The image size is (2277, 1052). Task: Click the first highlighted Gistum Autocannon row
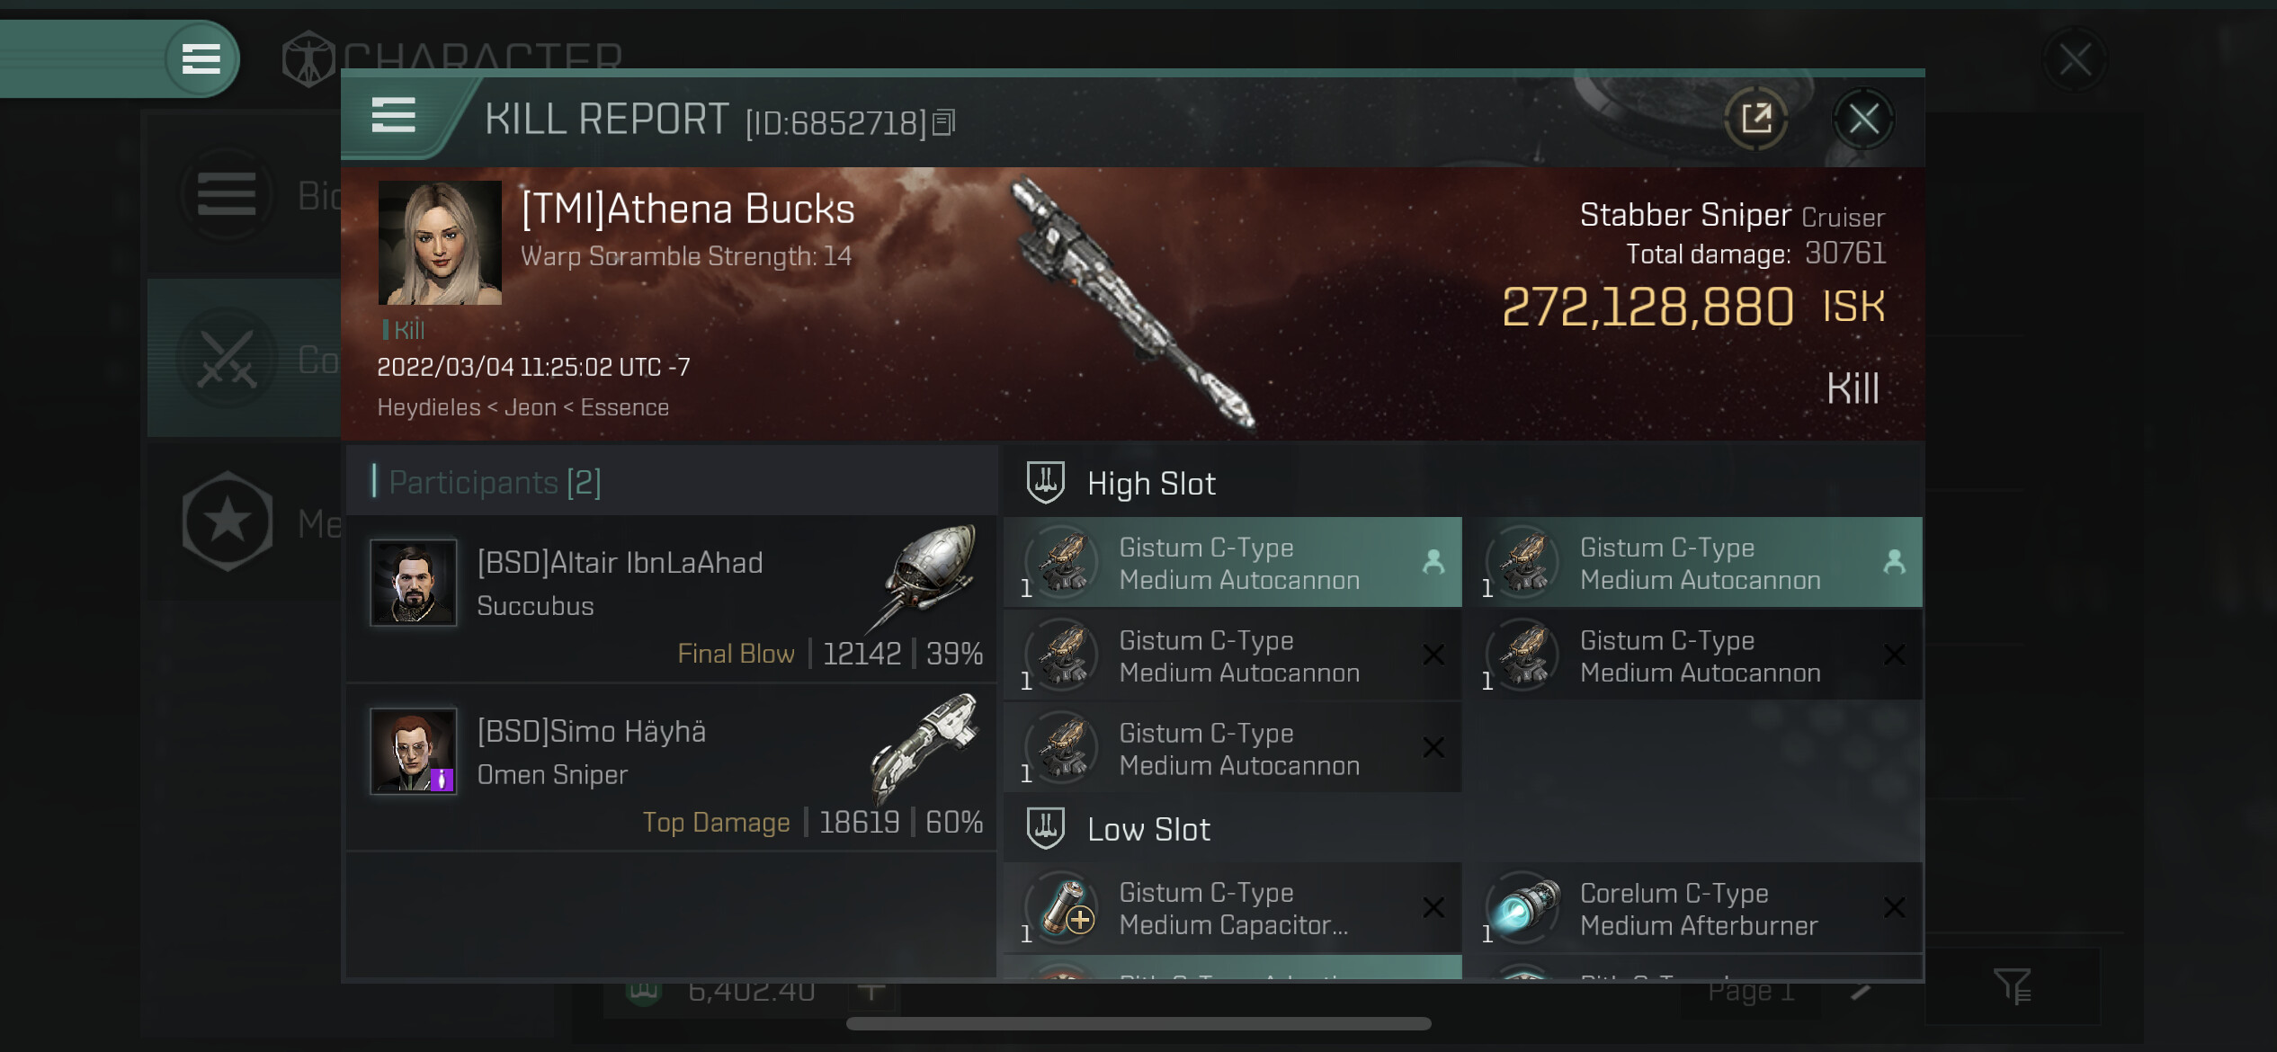click(1232, 563)
